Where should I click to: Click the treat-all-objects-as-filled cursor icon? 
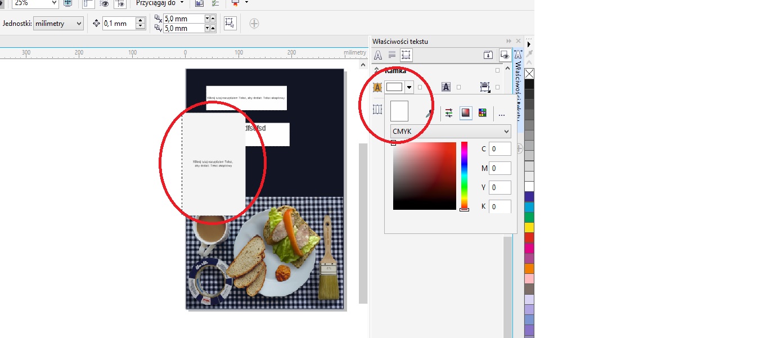click(229, 23)
